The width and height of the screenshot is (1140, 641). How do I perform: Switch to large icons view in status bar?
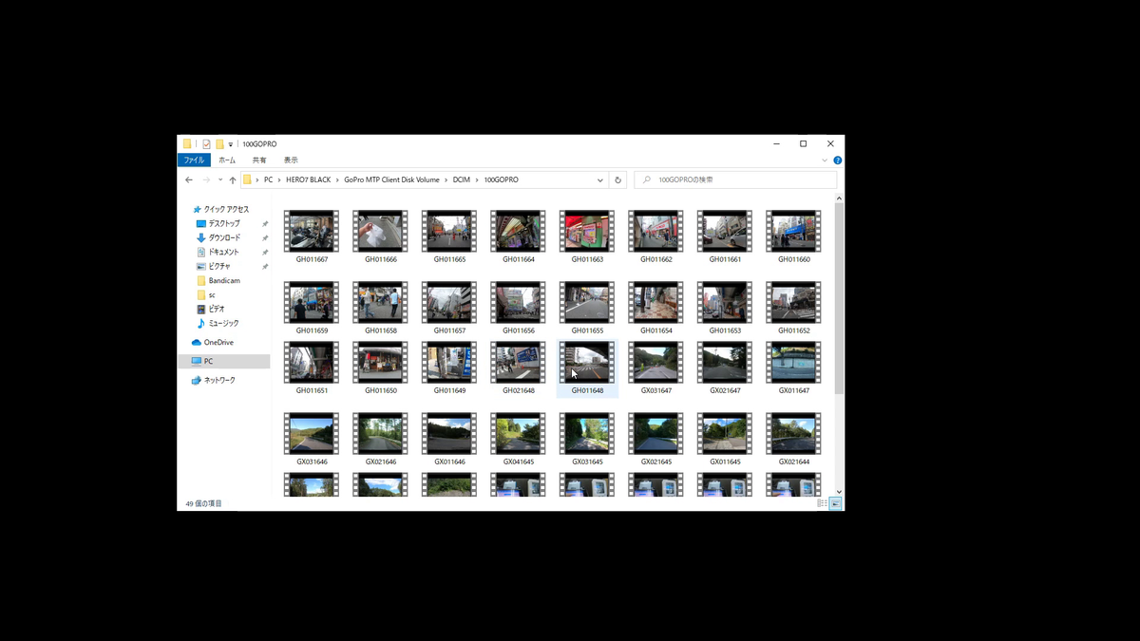835,503
